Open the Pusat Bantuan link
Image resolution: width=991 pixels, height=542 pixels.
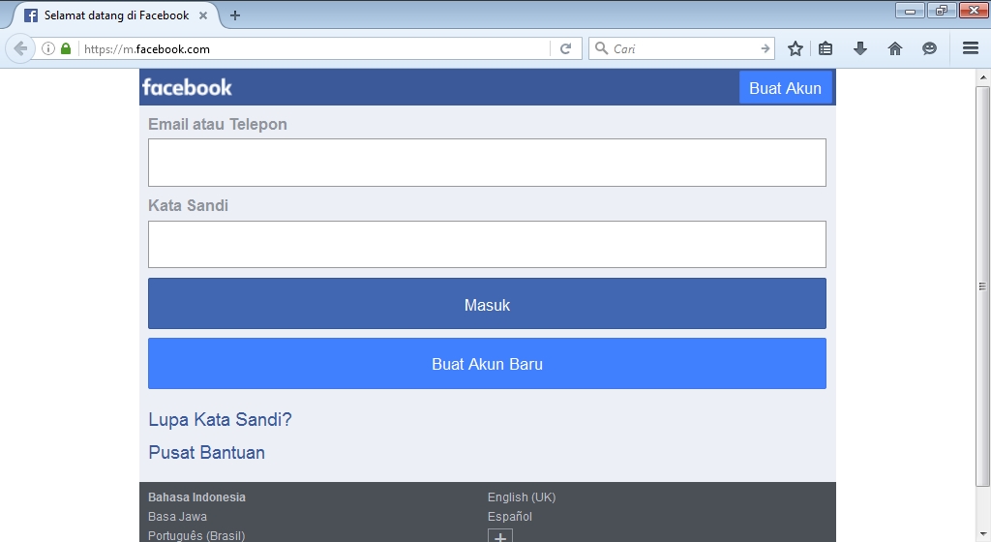click(207, 452)
